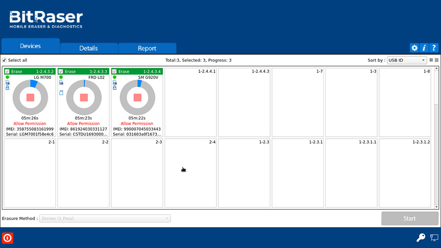441x248 pixels.
Task: Select empty slot 2-4
Action: click(x=191, y=173)
